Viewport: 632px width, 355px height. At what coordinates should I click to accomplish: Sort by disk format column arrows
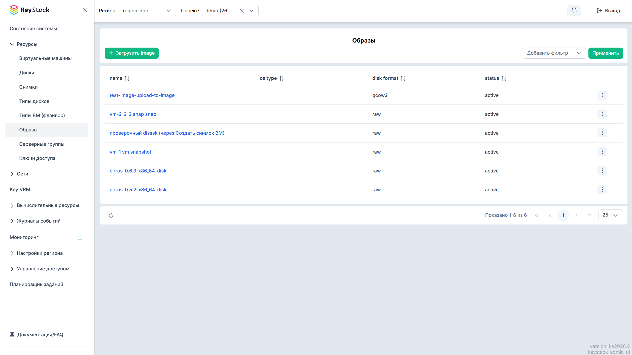(x=403, y=78)
